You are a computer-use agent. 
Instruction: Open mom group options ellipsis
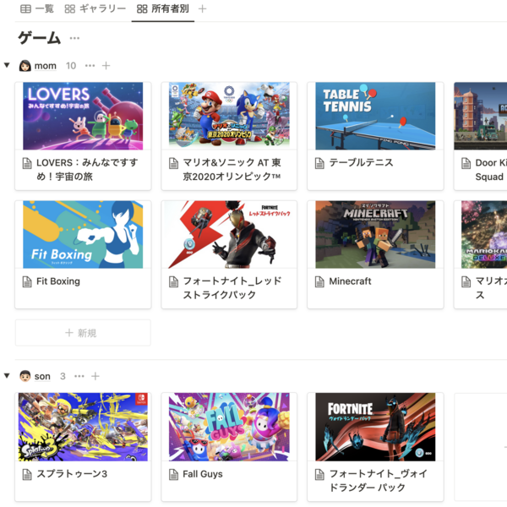pos(90,66)
